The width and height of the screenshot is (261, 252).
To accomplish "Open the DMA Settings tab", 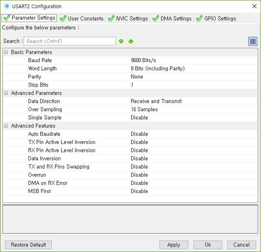I will click(x=172, y=18).
